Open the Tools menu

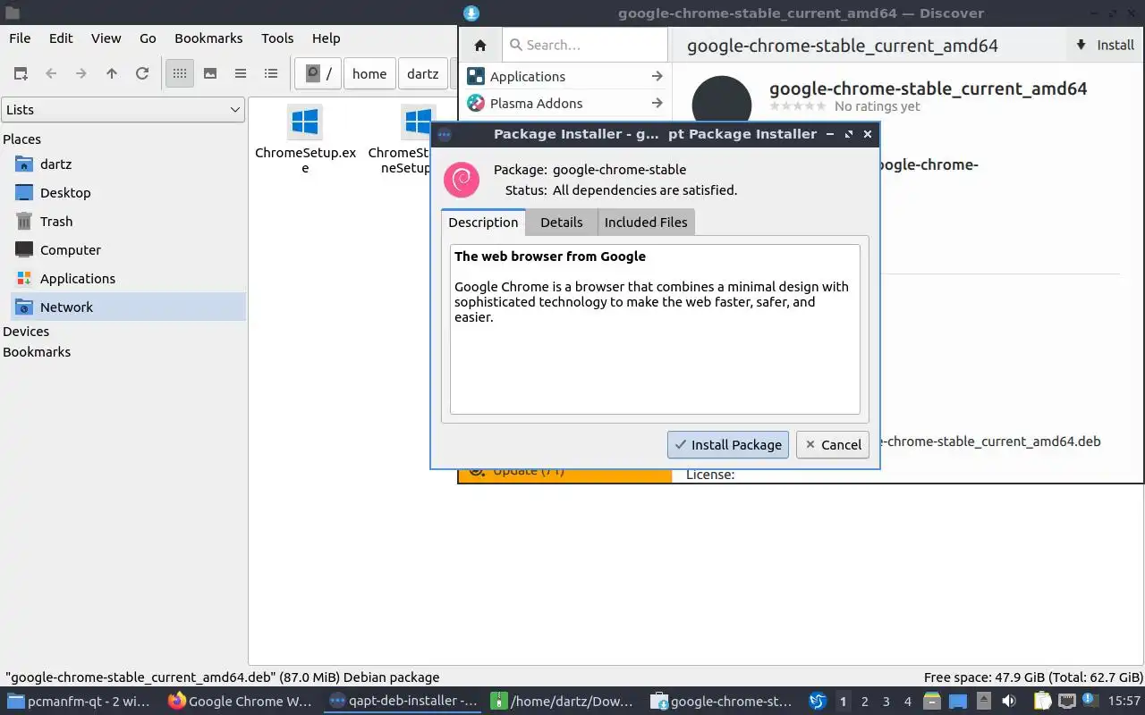[x=277, y=38]
